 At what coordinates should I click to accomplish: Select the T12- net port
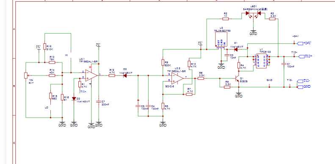pyautogui.click(x=304, y=81)
